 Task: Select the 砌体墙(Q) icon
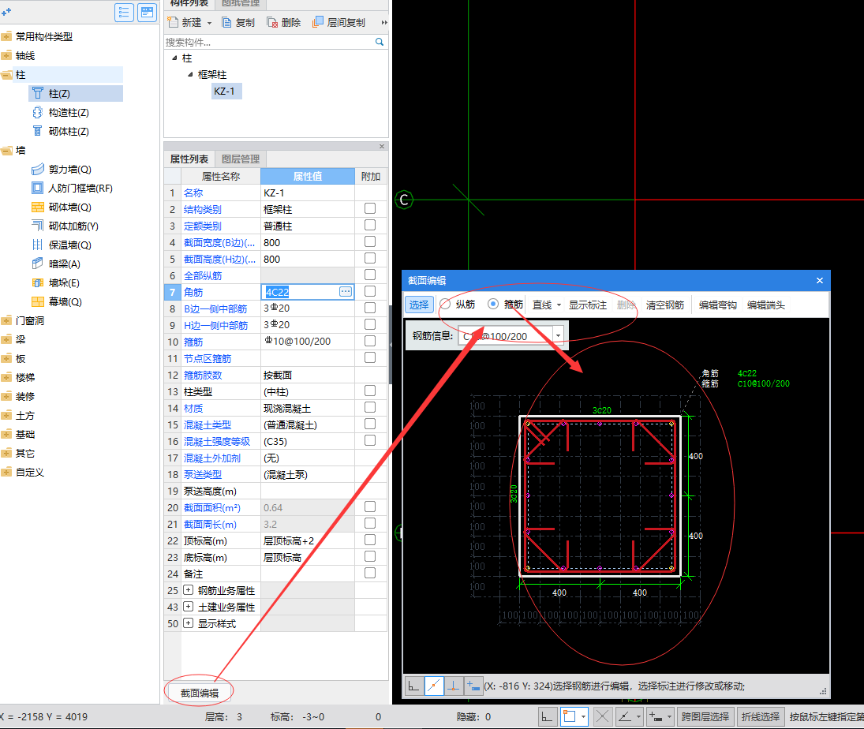37,207
